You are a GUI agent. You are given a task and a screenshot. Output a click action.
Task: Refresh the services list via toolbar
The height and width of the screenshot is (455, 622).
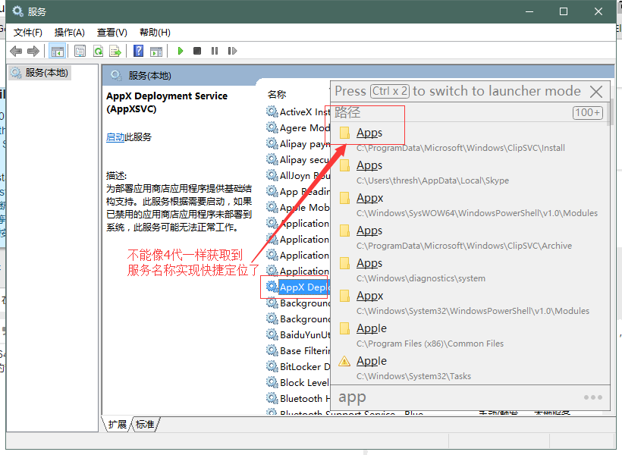[98, 51]
